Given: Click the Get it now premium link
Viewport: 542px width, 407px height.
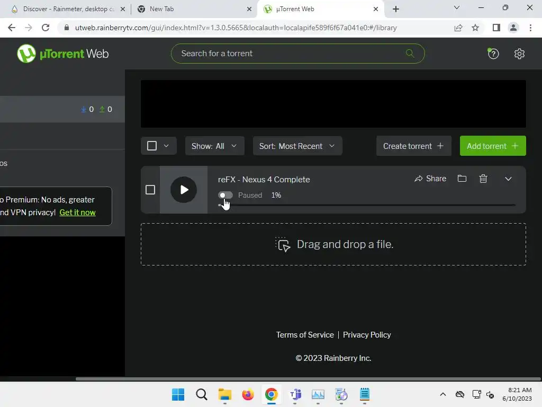Looking at the screenshot, I should click(x=77, y=213).
